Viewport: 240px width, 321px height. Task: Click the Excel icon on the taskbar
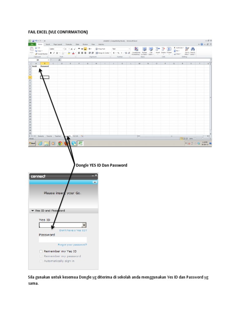click(80, 143)
